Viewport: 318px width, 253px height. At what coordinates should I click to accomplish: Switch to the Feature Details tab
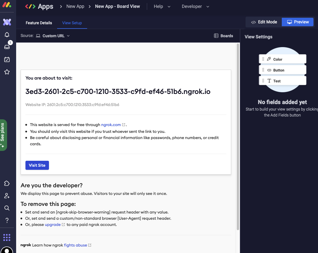(39, 23)
